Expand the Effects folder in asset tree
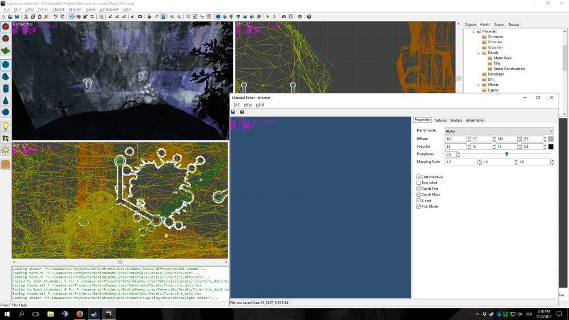The width and height of the screenshot is (569, 320). (479, 85)
